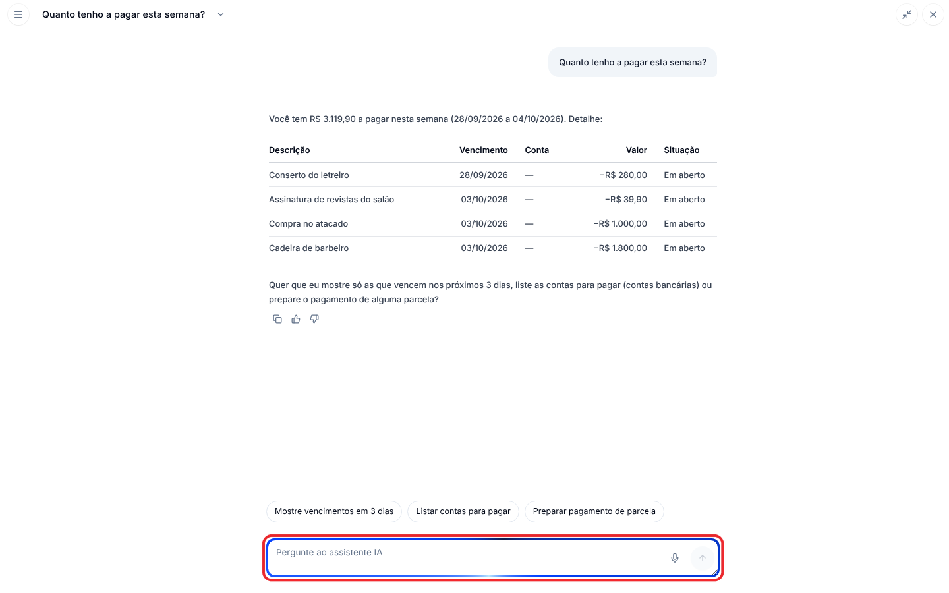Click the send message arrow button
Viewport: 949px width, 593px height.
[703, 558]
